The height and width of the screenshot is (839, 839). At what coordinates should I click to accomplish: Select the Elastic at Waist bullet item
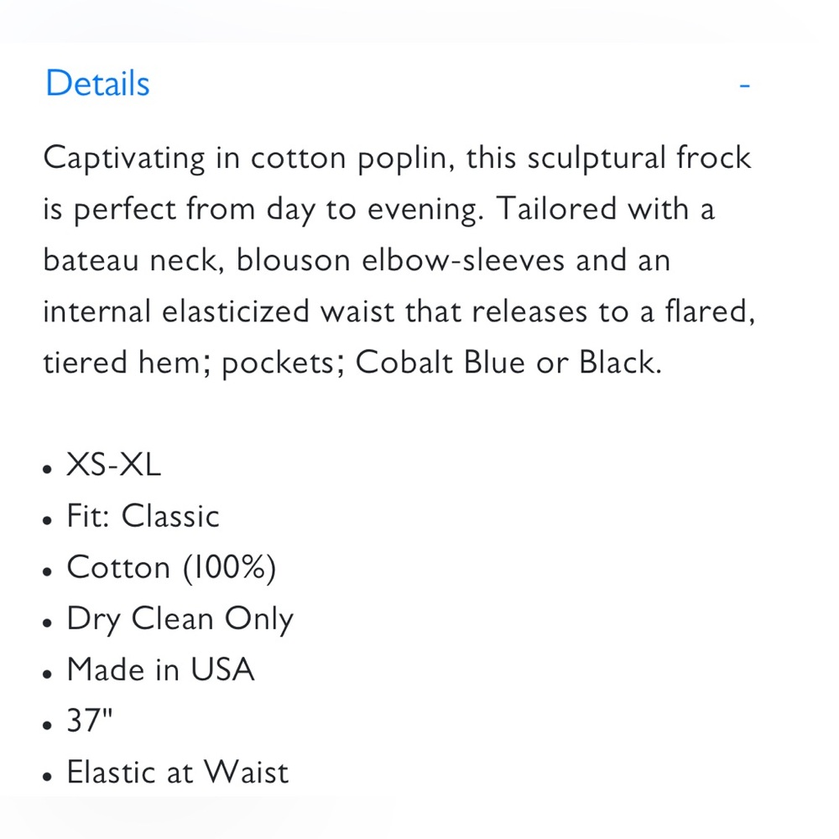[x=178, y=772]
